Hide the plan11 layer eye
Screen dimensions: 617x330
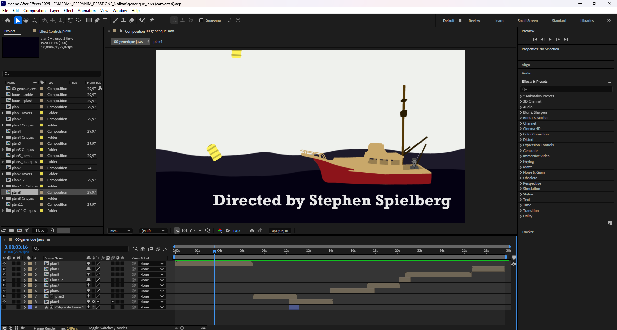point(4,269)
